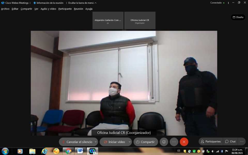The image size is (248, 155).
Task: Open Microsoft Word from the taskbar
Action: click(80, 151)
